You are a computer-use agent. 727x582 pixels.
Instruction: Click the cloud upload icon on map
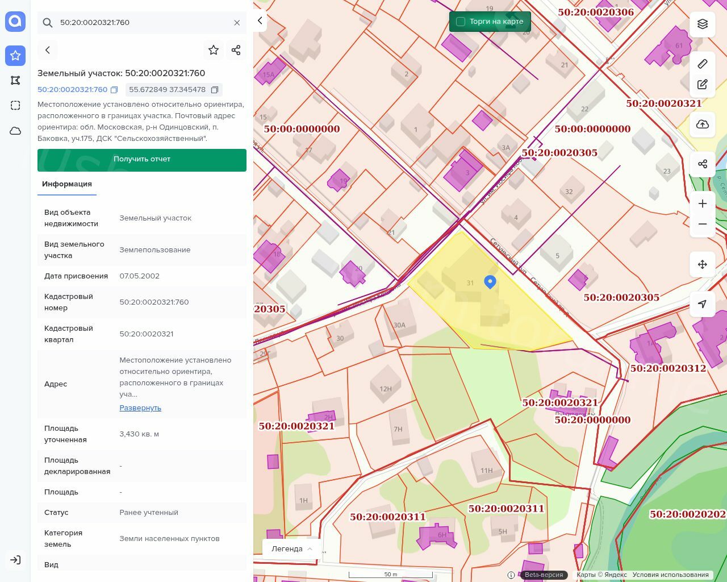[703, 124]
